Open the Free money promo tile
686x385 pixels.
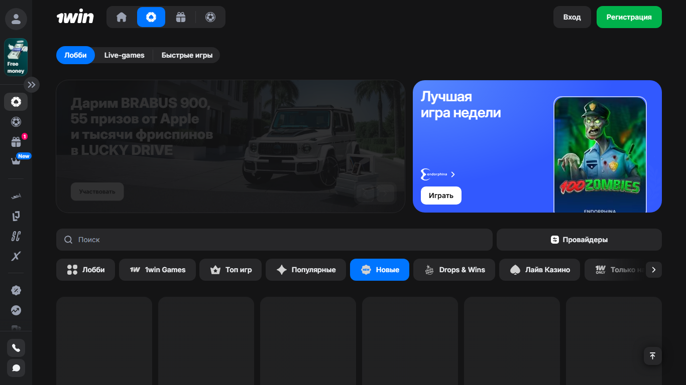(16, 57)
